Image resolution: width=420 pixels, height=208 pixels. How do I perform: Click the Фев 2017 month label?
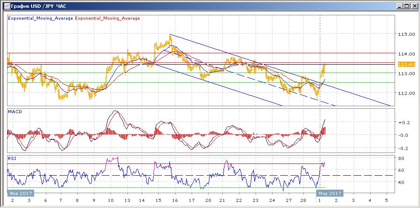pyautogui.click(x=20, y=193)
